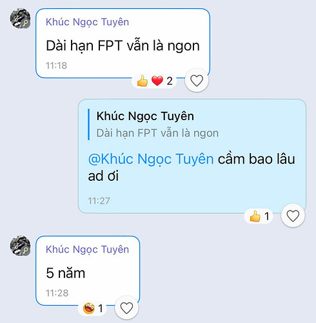
Task: Tap heart button on "Dài hạn FPT" message
Action: coord(197,81)
